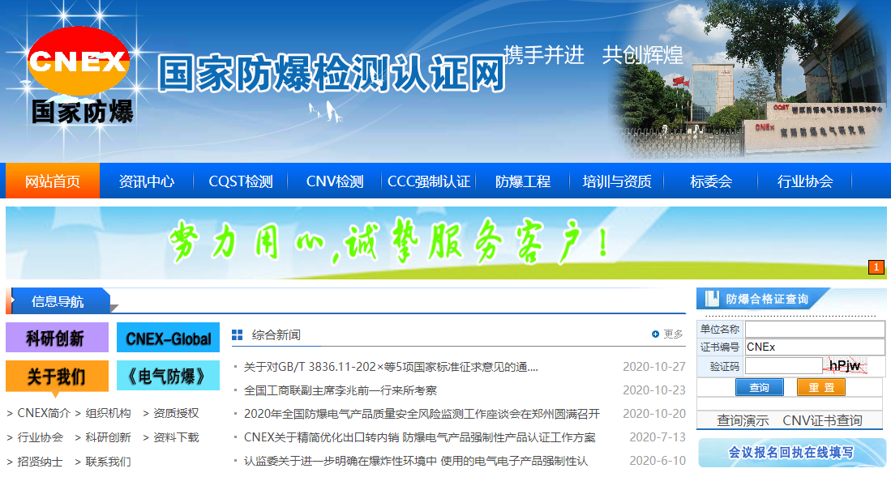
Task: Click the 查询 button
Action: coord(759,387)
